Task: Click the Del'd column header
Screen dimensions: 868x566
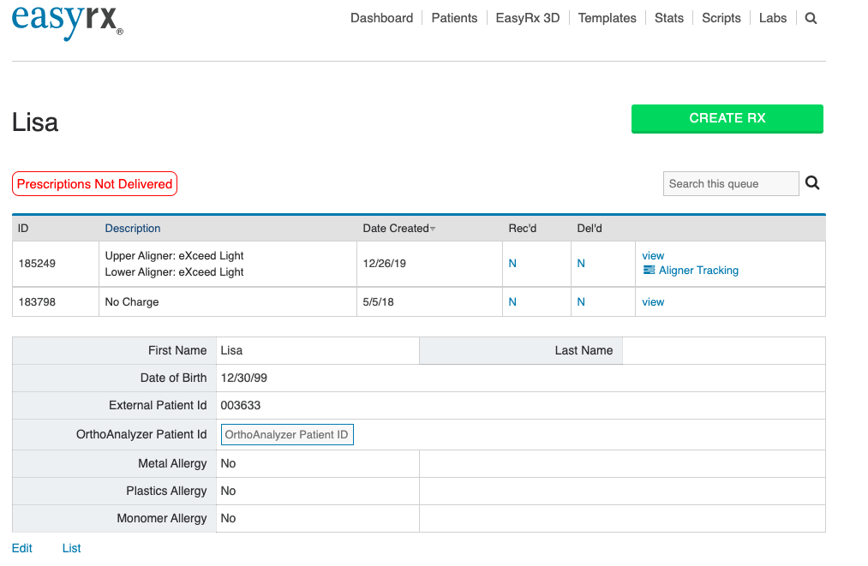Action: pyautogui.click(x=589, y=228)
